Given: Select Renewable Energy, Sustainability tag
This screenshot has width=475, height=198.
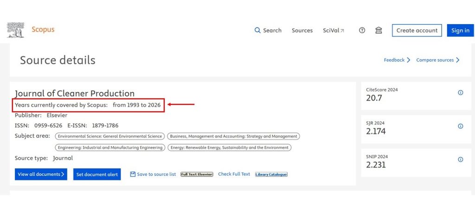Looking at the screenshot, I should tap(229, 147).
